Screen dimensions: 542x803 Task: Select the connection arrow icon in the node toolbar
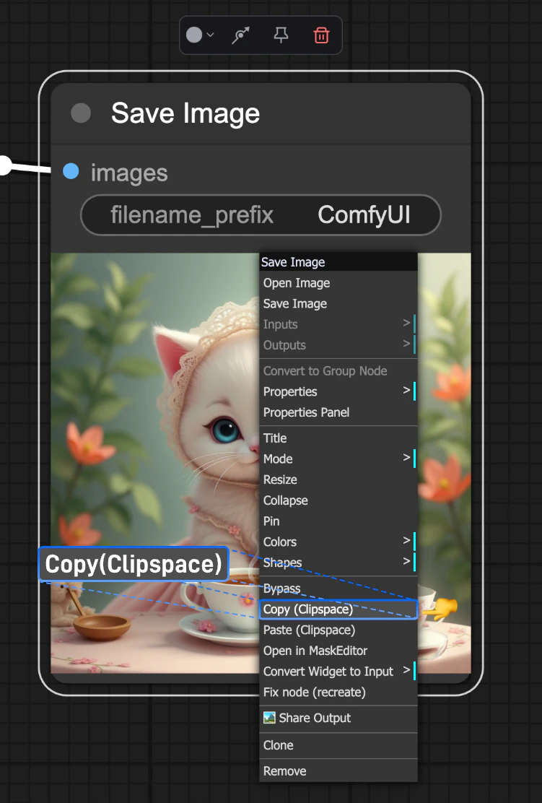(240, 34)
